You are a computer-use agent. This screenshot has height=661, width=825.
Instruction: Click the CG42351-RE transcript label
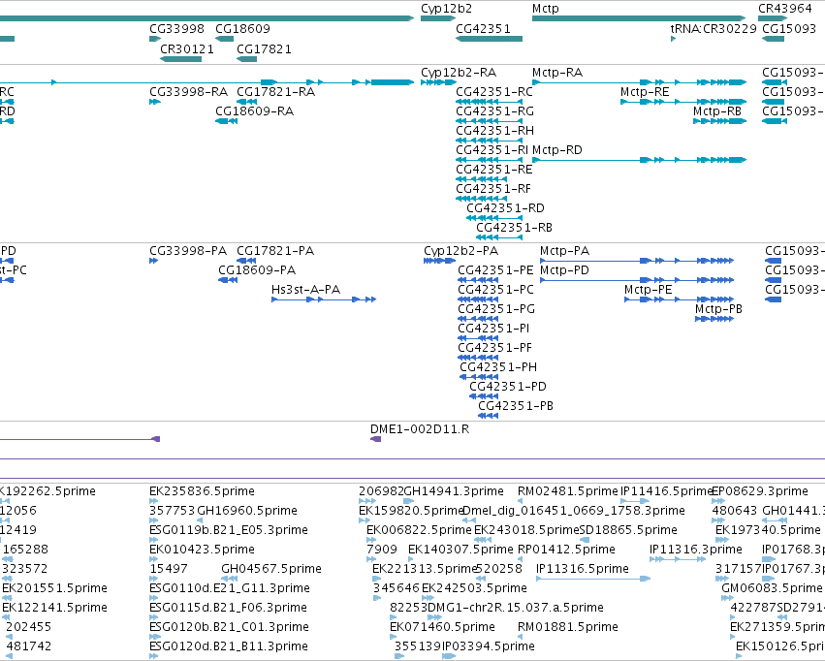[x=494, y=170]
